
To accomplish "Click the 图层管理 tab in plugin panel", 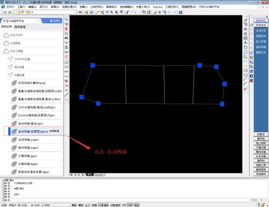I will (20, 27).
